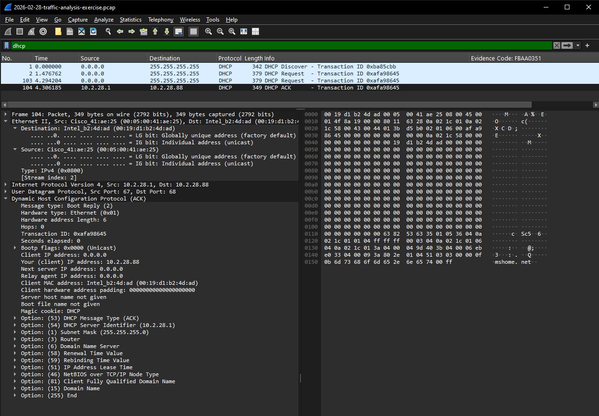Open the Statistics menu
The height and width of the screenshot is (416, 599).
130,20
